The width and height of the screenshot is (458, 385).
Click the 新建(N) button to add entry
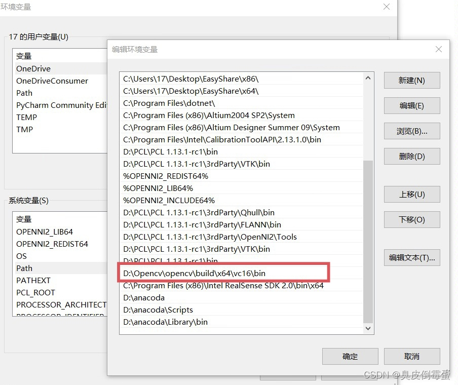pos(412,80)
